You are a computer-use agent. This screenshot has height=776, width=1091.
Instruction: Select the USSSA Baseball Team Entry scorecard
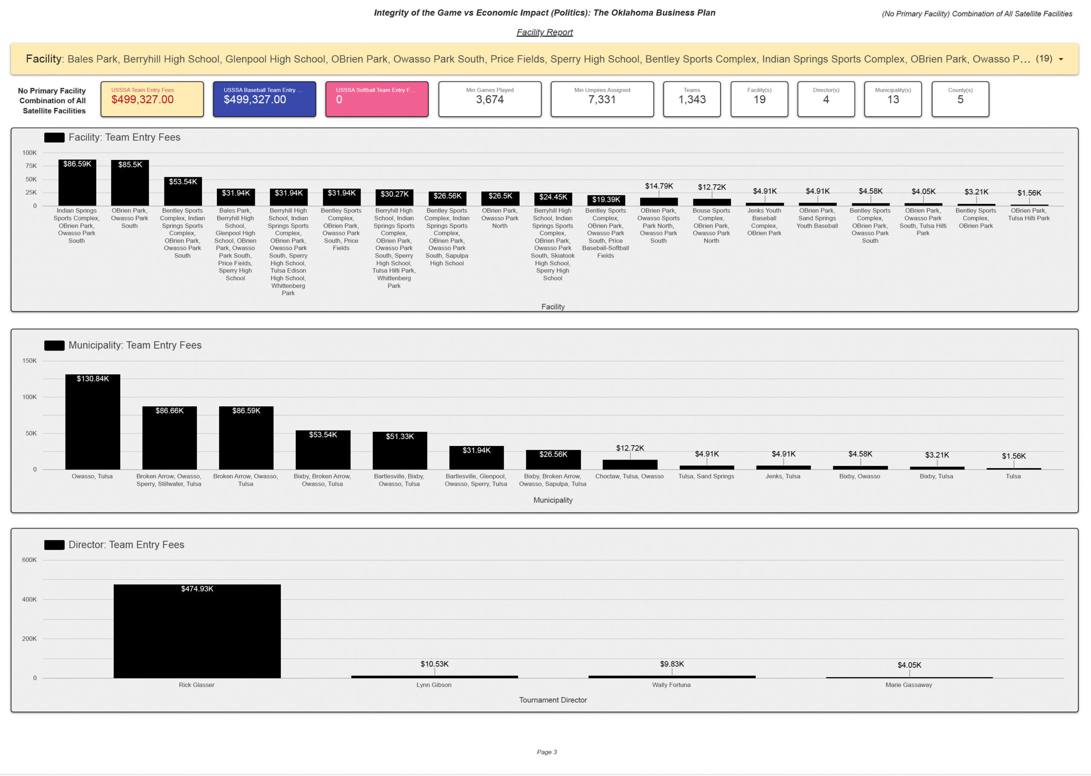[x=264, y=99]
